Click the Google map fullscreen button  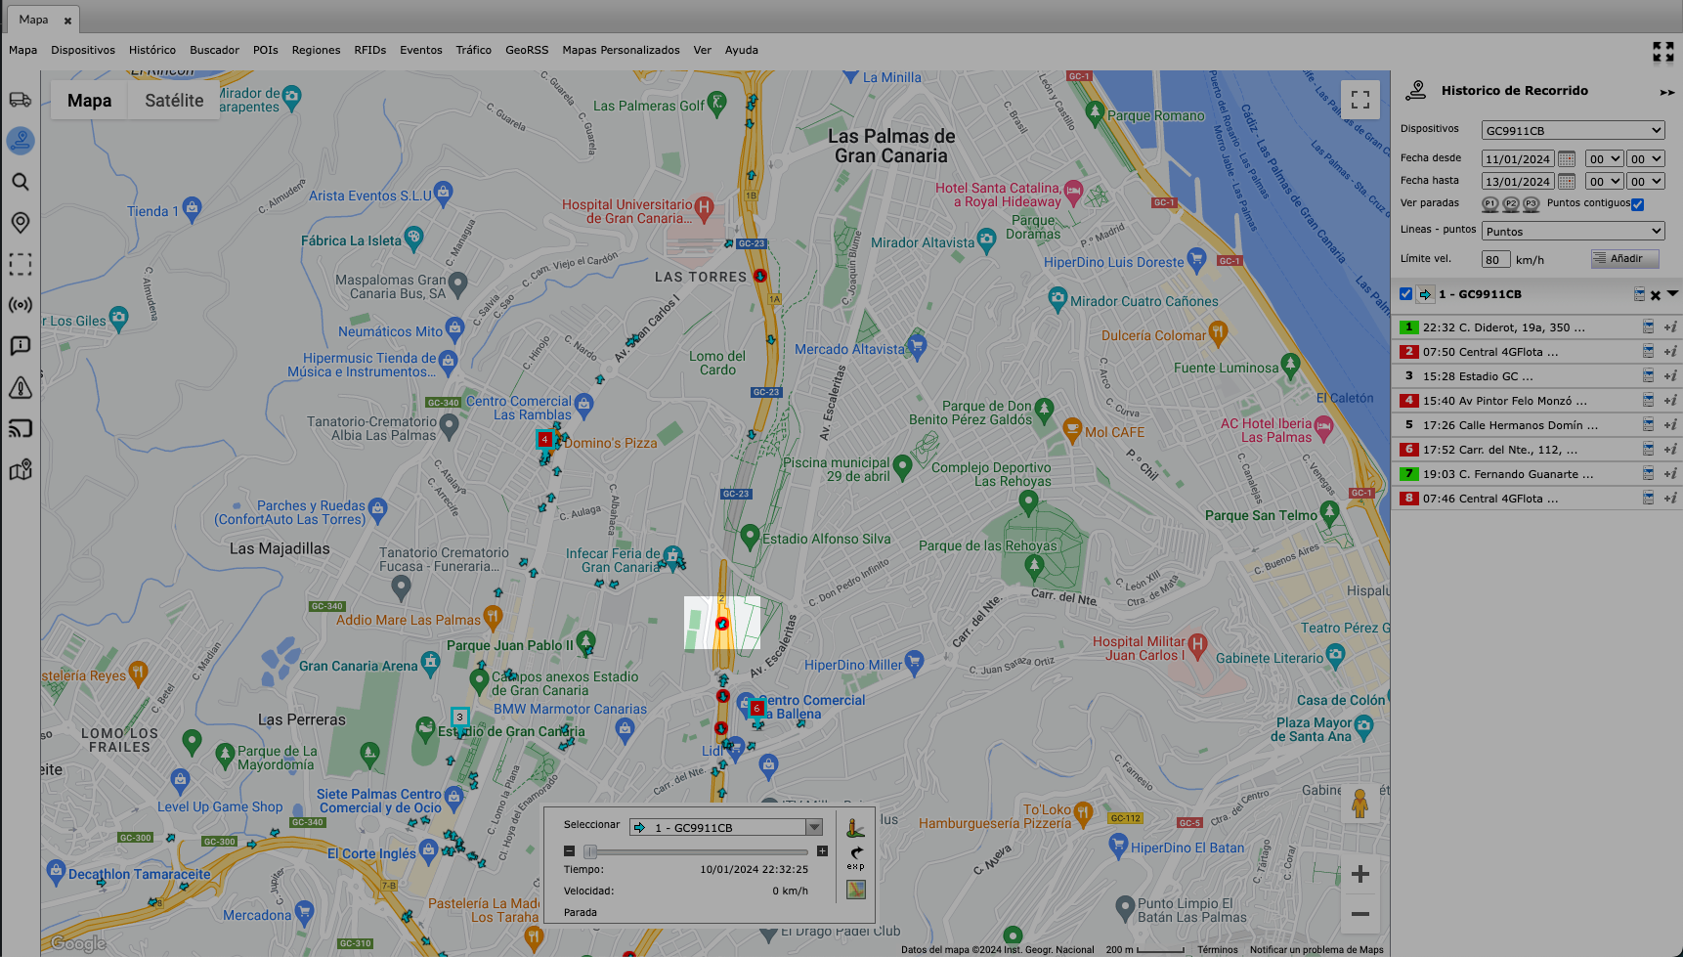pos(1360,100)
